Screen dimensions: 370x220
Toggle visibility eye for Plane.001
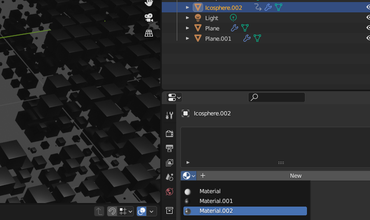click(368, 38)
